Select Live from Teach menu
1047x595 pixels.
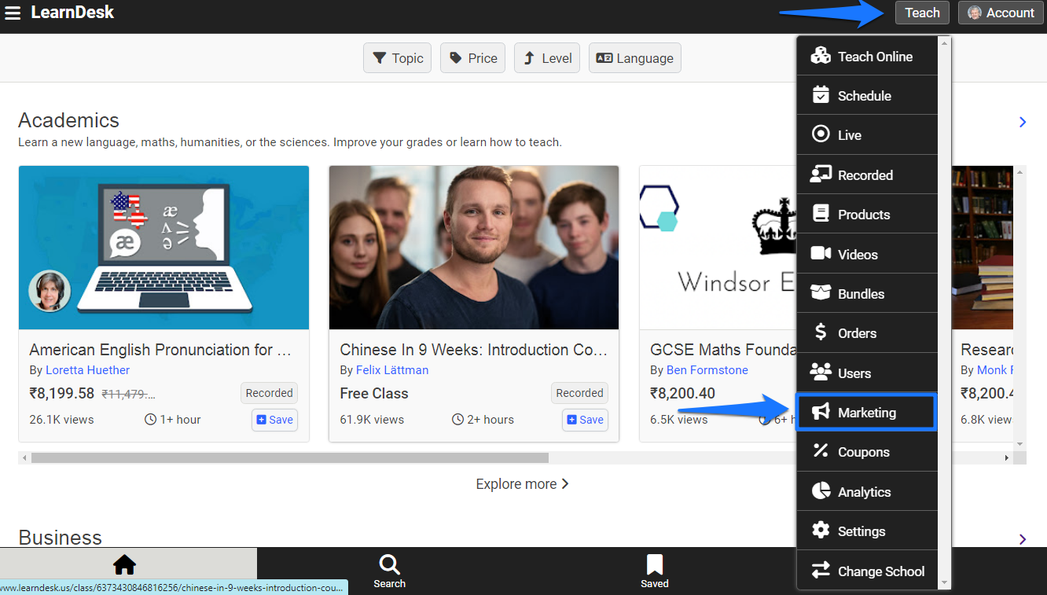tap(867, 135)
